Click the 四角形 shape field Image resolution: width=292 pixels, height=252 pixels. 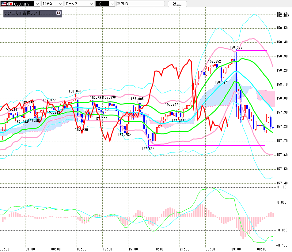(140, 4)
